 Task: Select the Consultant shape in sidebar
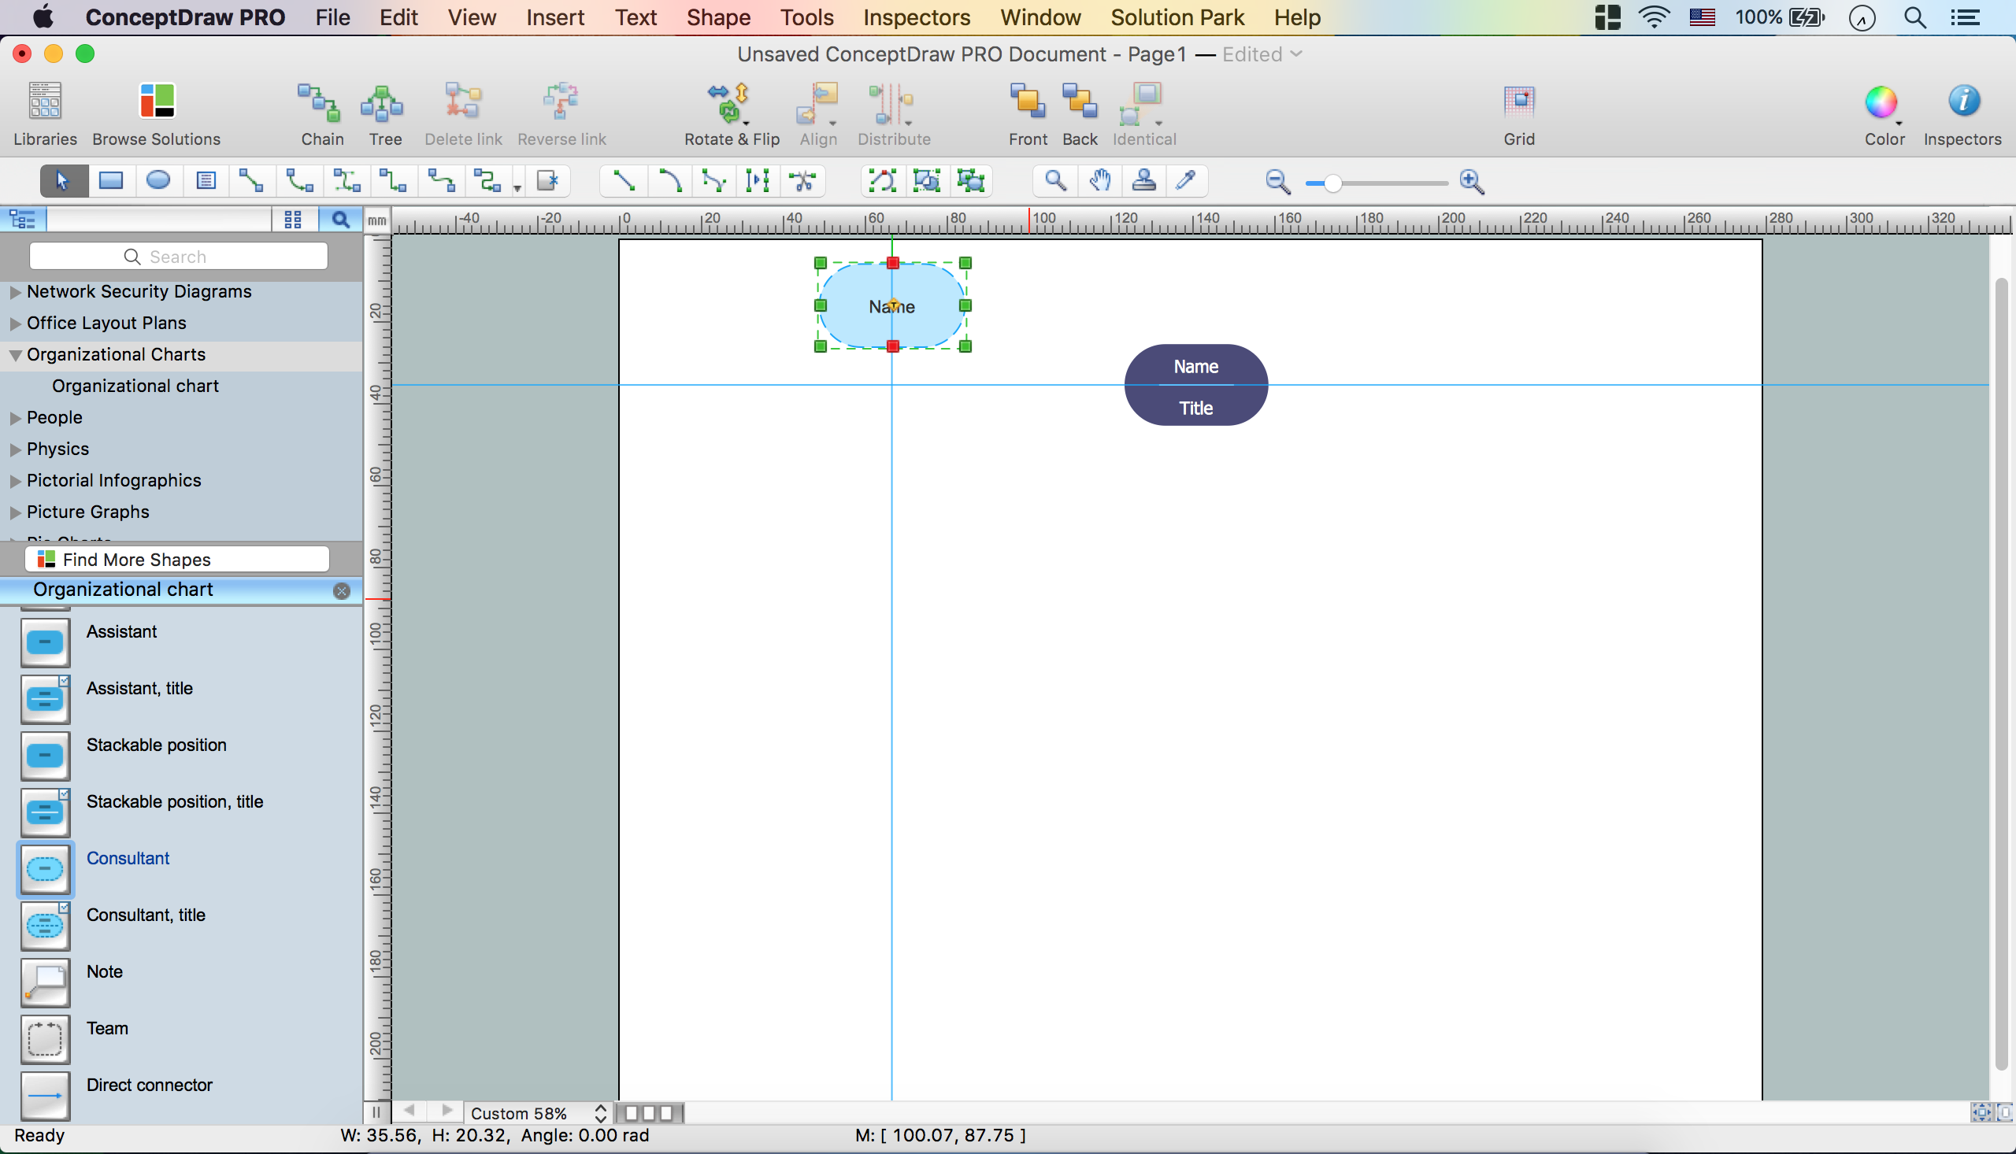pyautogui.click(x=128, y=858)
